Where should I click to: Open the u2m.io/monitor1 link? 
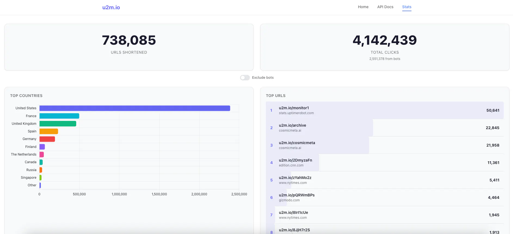pyautogui.click(x=294, y=108)
